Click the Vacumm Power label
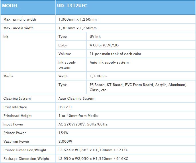This screenshot has width=196, height=163. pos(16,142)
